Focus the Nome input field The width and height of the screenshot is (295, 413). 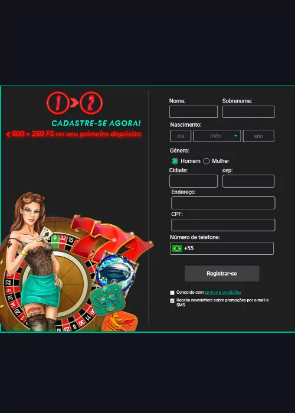194,112
